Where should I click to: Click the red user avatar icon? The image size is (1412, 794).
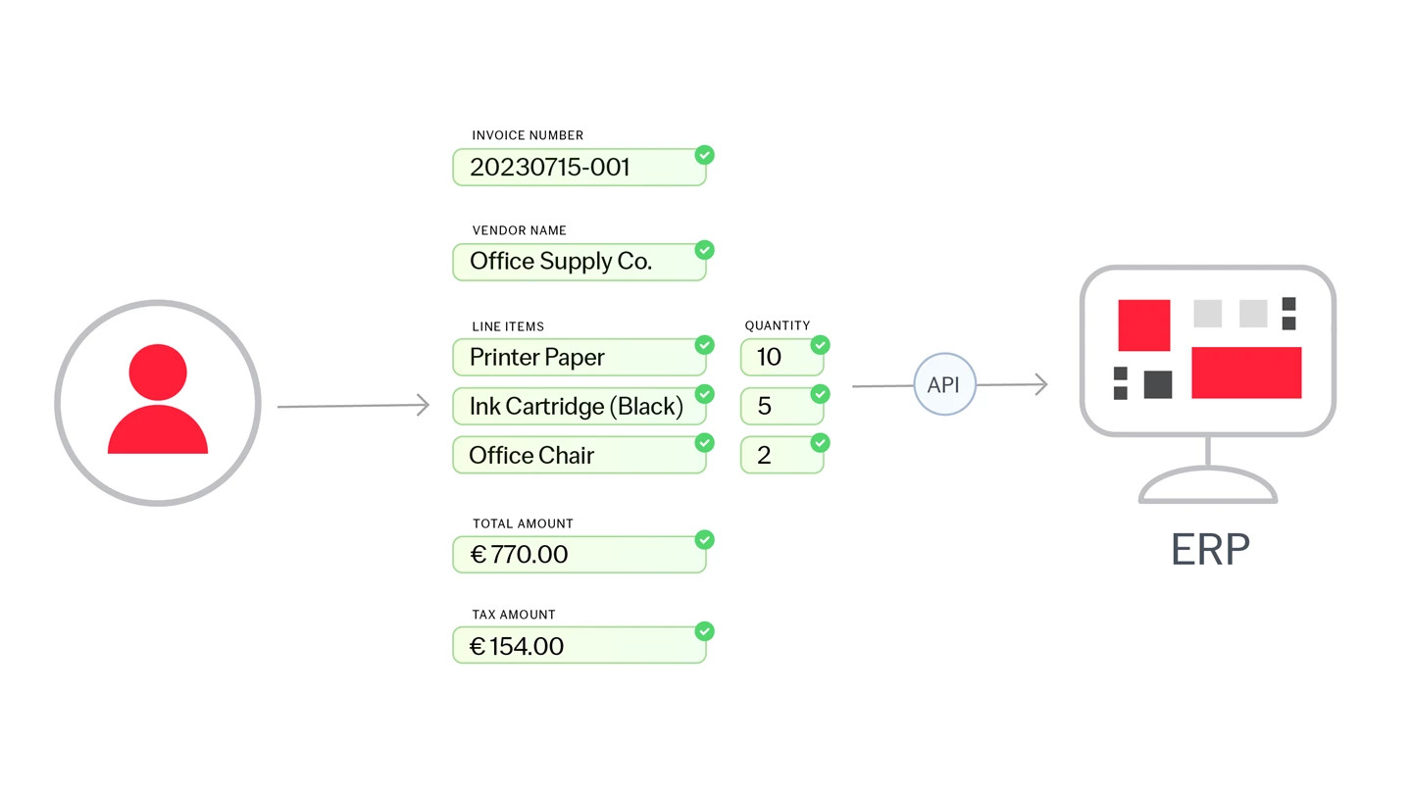158,403
